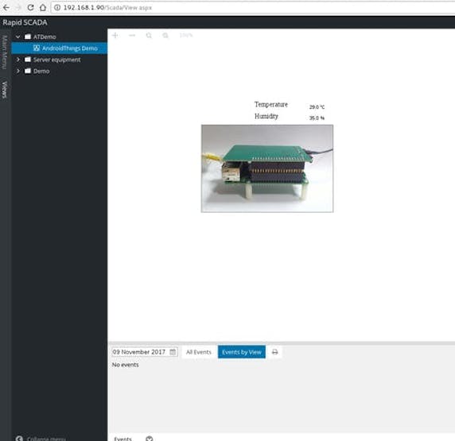The width and height of the screenshot is (455, 441).
Task: Click the device board photo
Action: (x=267, y=168)
